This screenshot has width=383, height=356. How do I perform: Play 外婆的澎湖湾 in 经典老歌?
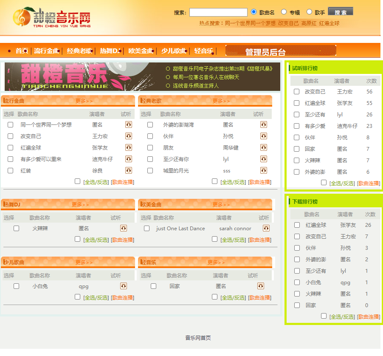tap(264, 124)
